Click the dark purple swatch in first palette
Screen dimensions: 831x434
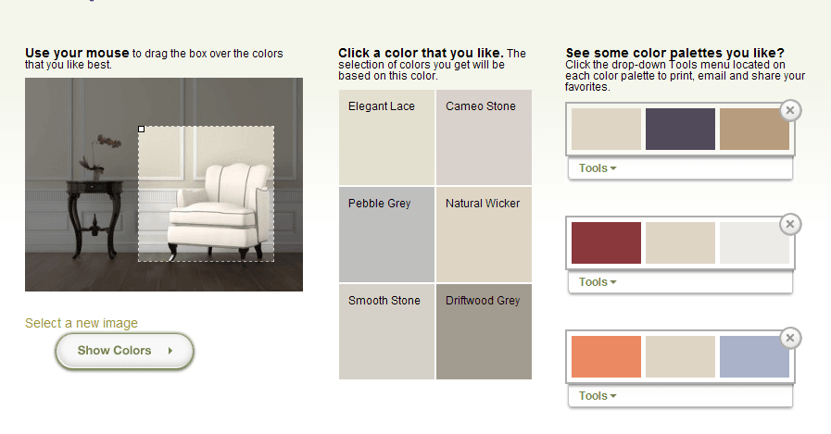coord(680,130)
